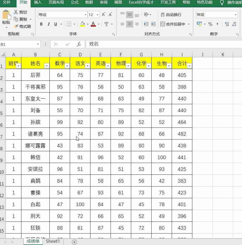Image resolution: width=242 pixels, height=245 pixels.
Task: Open filter dropdown for 英语 column
Action: [108, 66]
